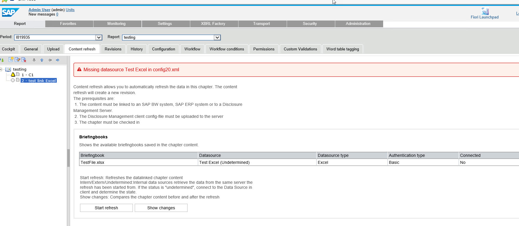Switch to the Revisions tab
519x226 pixels.
pyautogui.click(x=113, y=49)
